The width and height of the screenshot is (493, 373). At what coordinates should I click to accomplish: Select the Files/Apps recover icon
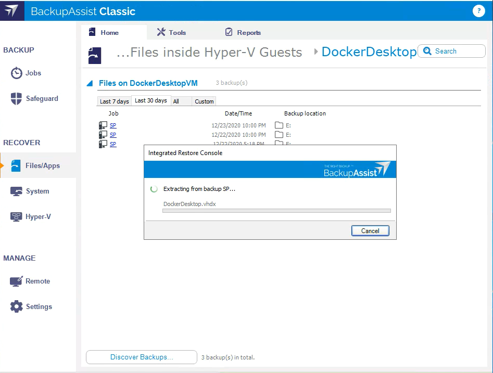click(16, 166)
